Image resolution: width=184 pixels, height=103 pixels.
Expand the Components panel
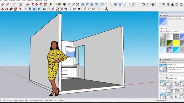[x=161, y=60]
